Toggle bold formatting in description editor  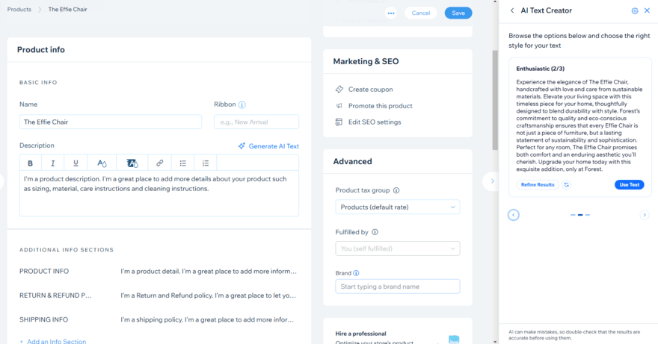[x=30, y=163]
